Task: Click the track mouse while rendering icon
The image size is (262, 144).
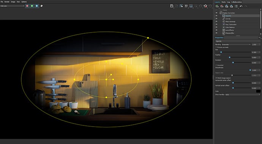Action: click(x=181, y=6)
